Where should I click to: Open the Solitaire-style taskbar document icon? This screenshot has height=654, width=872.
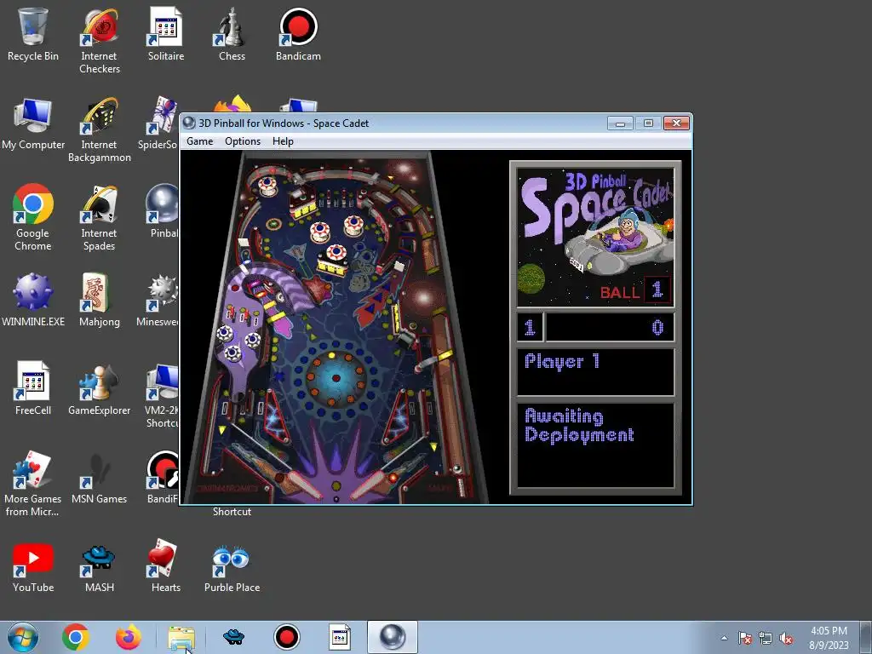click(339, 637)
